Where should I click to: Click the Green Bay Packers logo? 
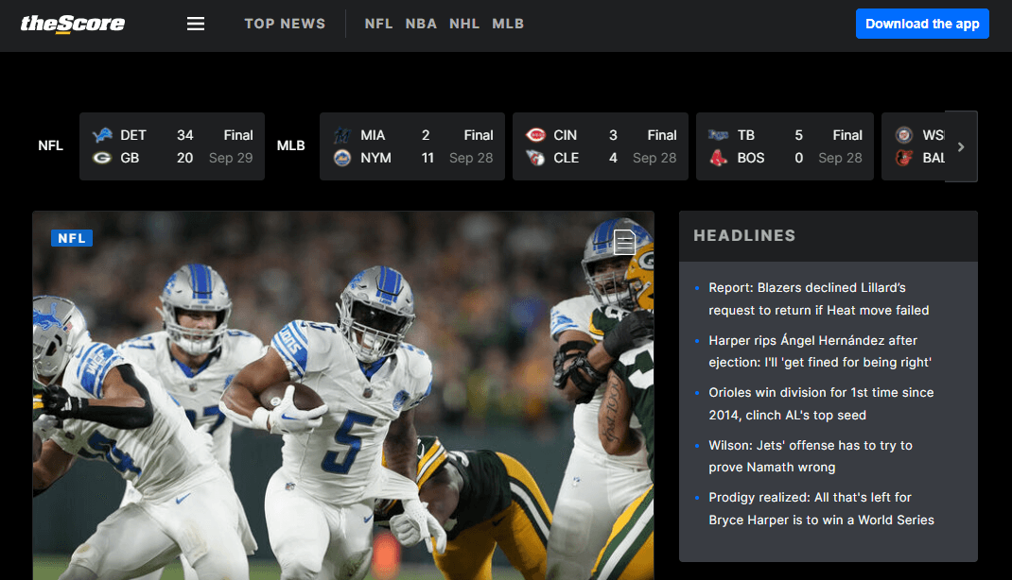click(x=102, y=158)
